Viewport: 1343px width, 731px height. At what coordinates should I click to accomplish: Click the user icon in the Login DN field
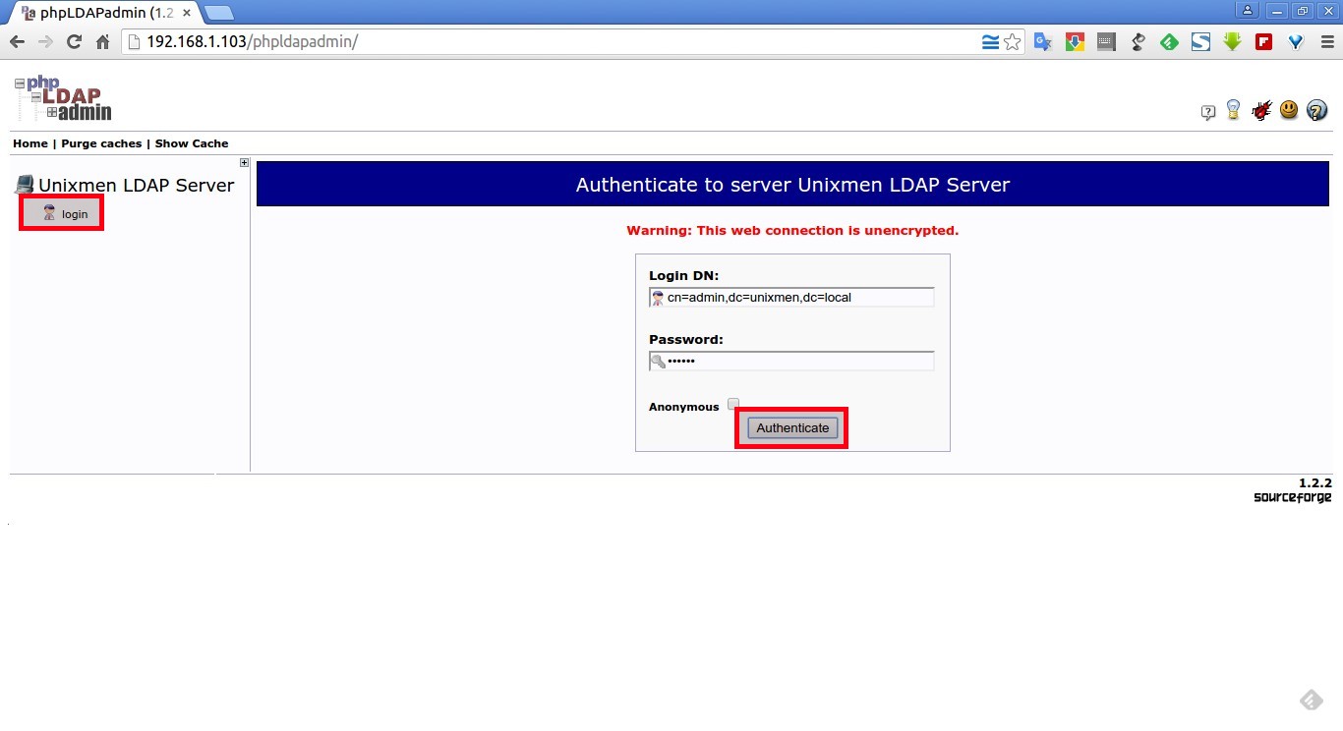coord(658,298)
